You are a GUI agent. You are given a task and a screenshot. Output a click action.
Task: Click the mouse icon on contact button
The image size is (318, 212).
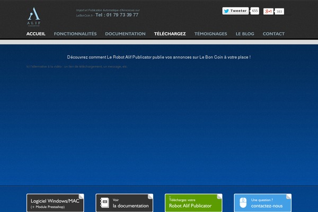tap(243, 203)
